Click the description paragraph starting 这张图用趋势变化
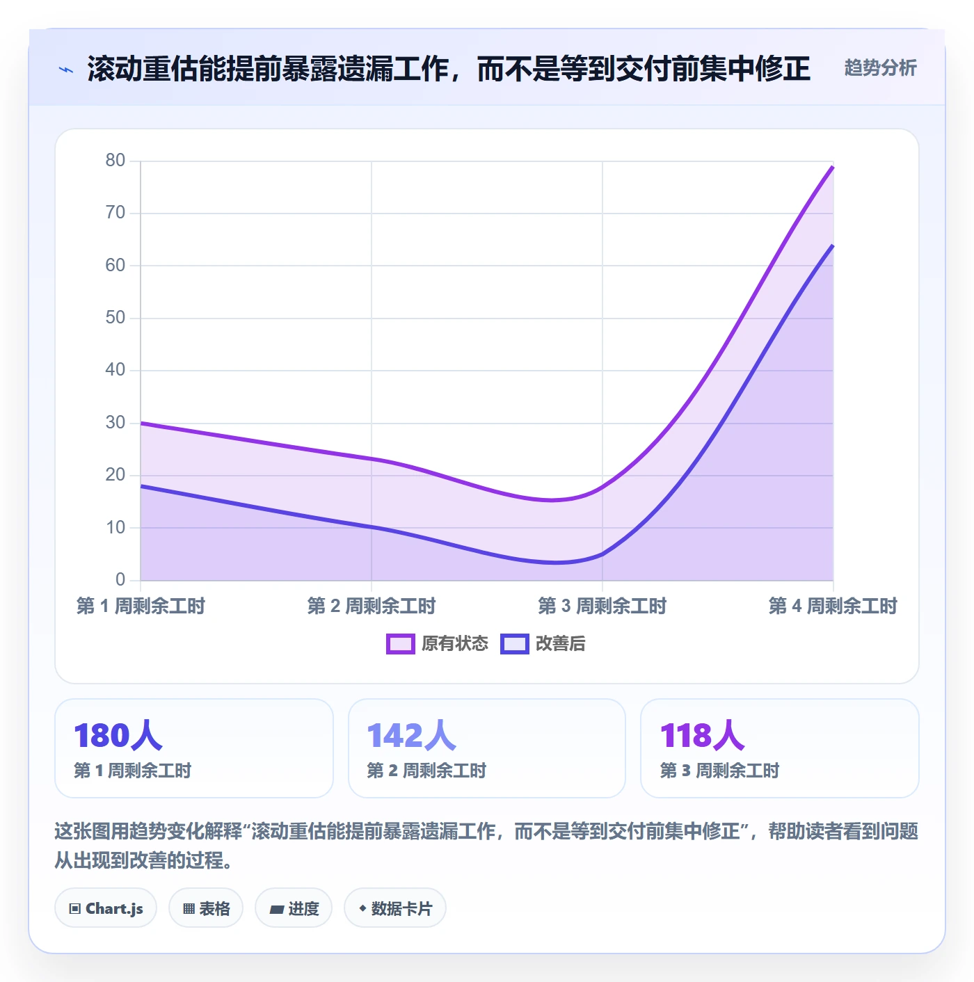974x982 pixels. click(x=486, y=846)
